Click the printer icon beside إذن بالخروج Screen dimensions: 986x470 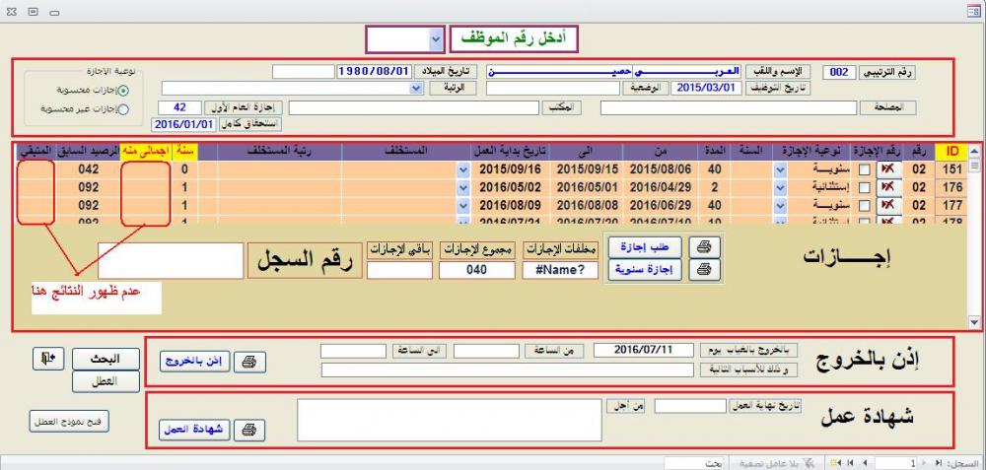250,363
